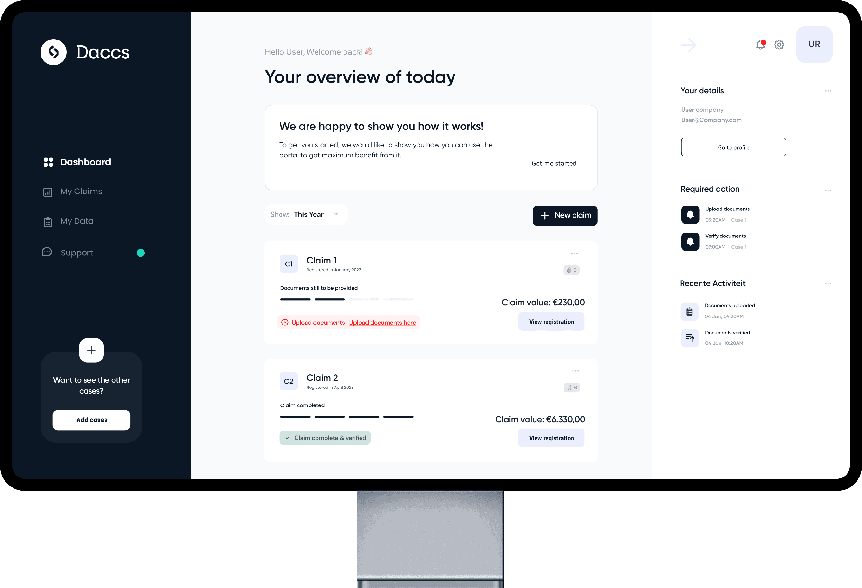Open the Your details overflow menu
Image resolution: width=862 pixels, height=588 pixels.
[827, 90]
